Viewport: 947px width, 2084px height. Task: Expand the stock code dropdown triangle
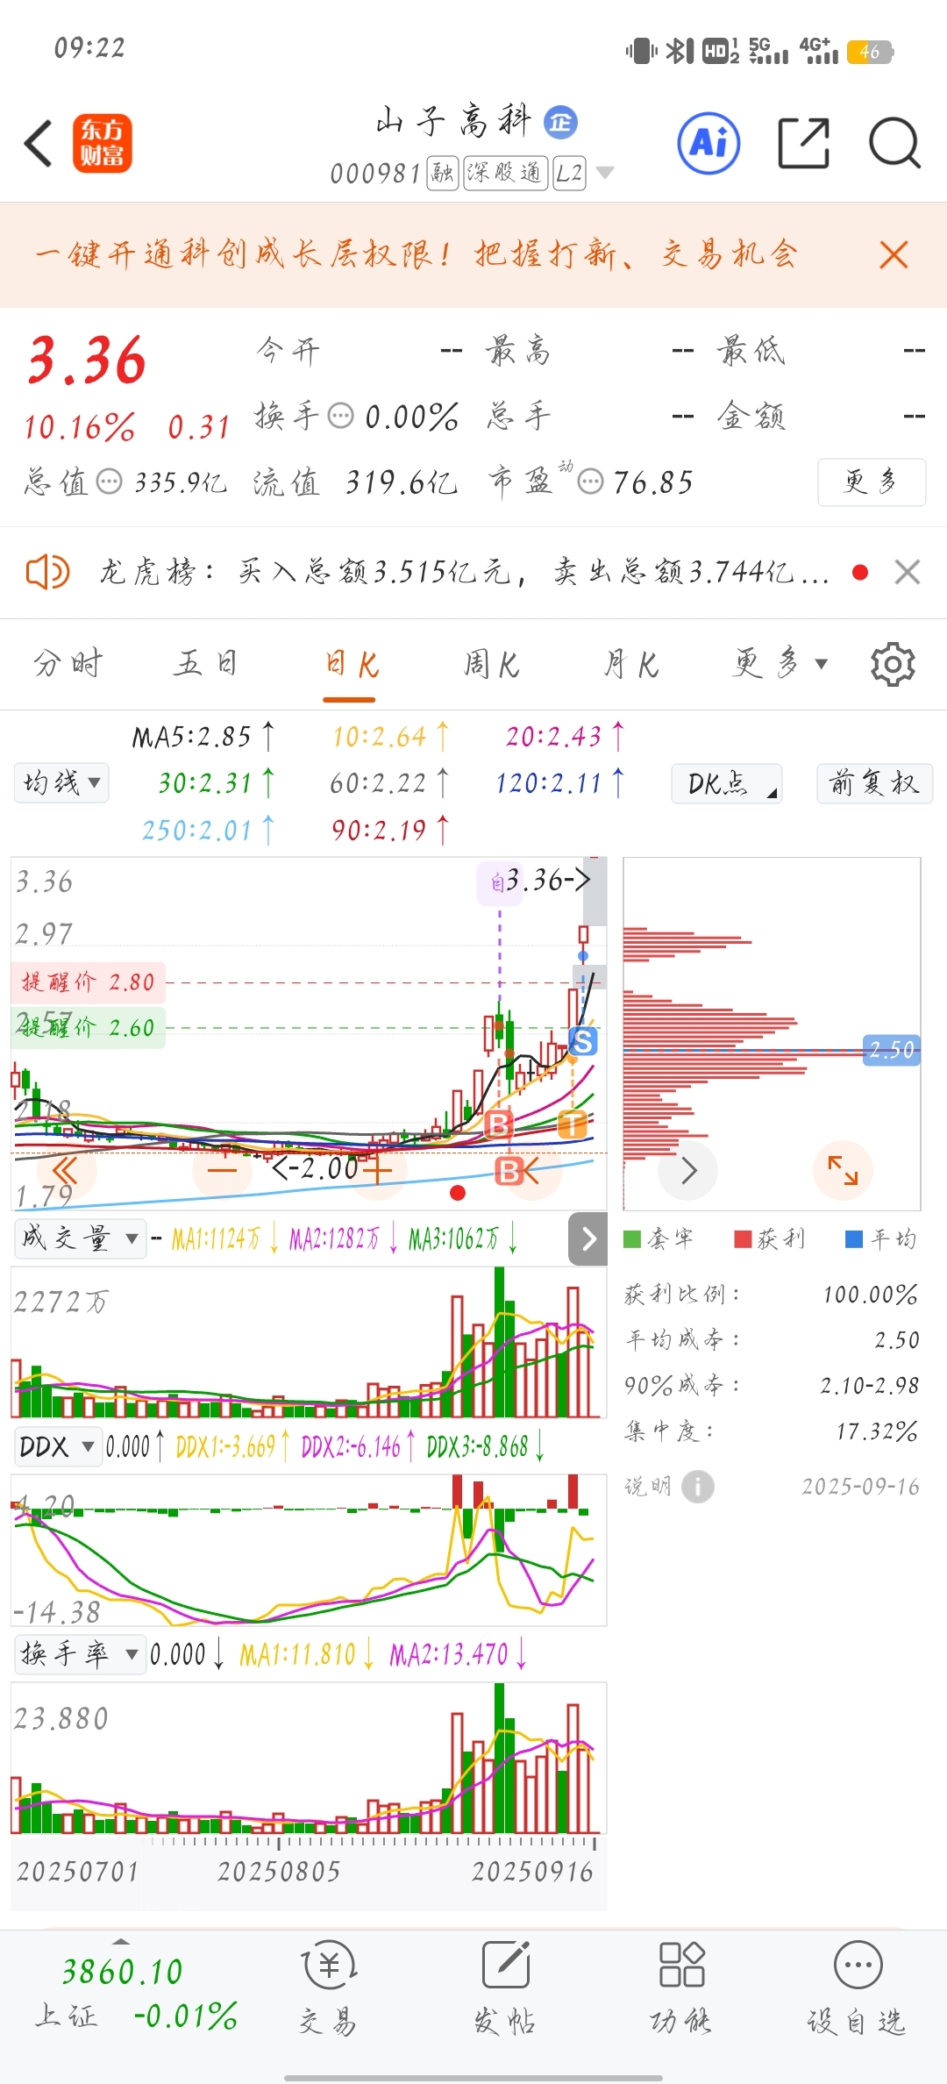pyautogui.click(x=604, y=173)
